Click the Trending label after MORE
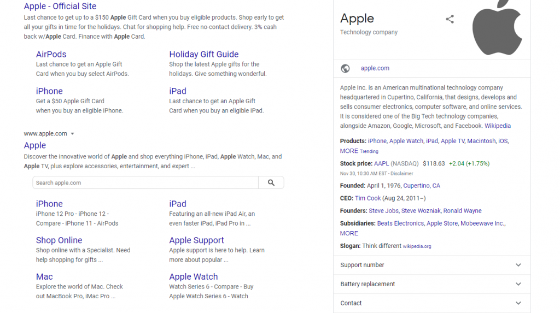The height and width of the screenshot is (313, 560). pos(369,151)
